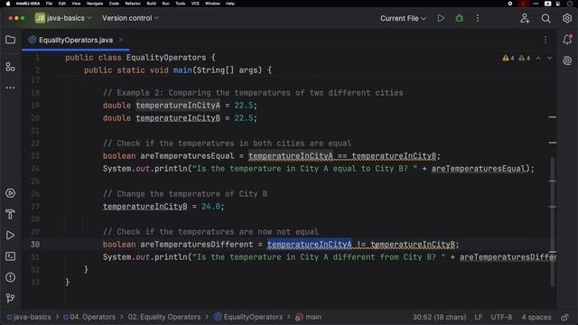The height and width of the screenshot is (325, 578).
Task: Open the Project tool window folder icon
Action: click(10, 40)
